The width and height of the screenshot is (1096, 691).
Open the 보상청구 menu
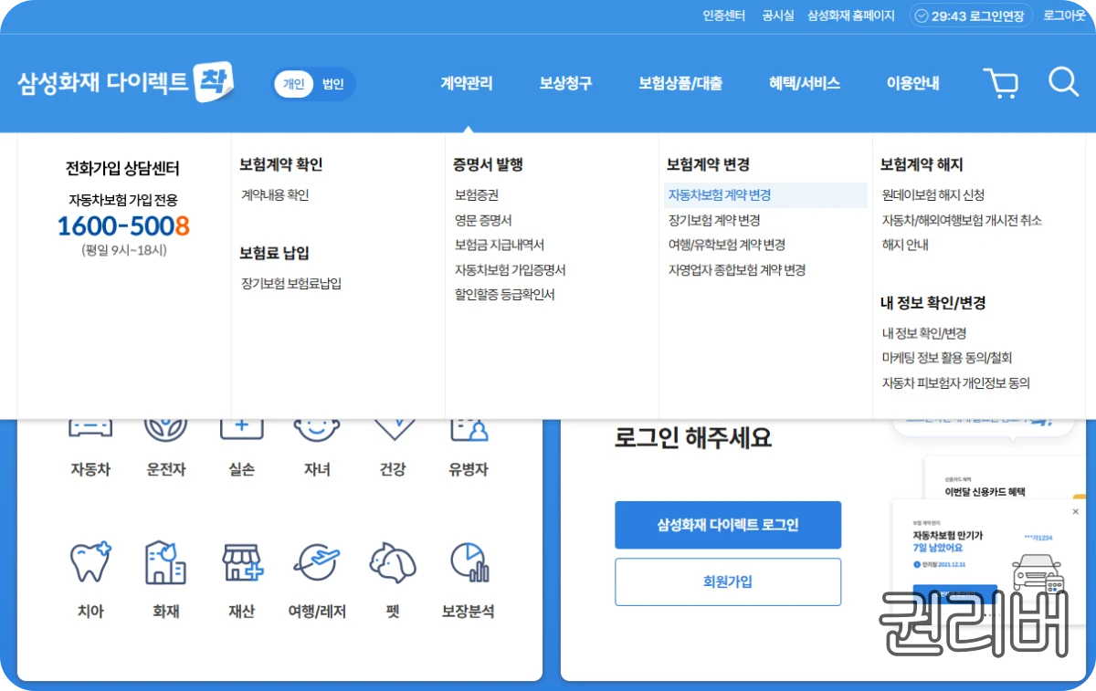coord(565,82)
